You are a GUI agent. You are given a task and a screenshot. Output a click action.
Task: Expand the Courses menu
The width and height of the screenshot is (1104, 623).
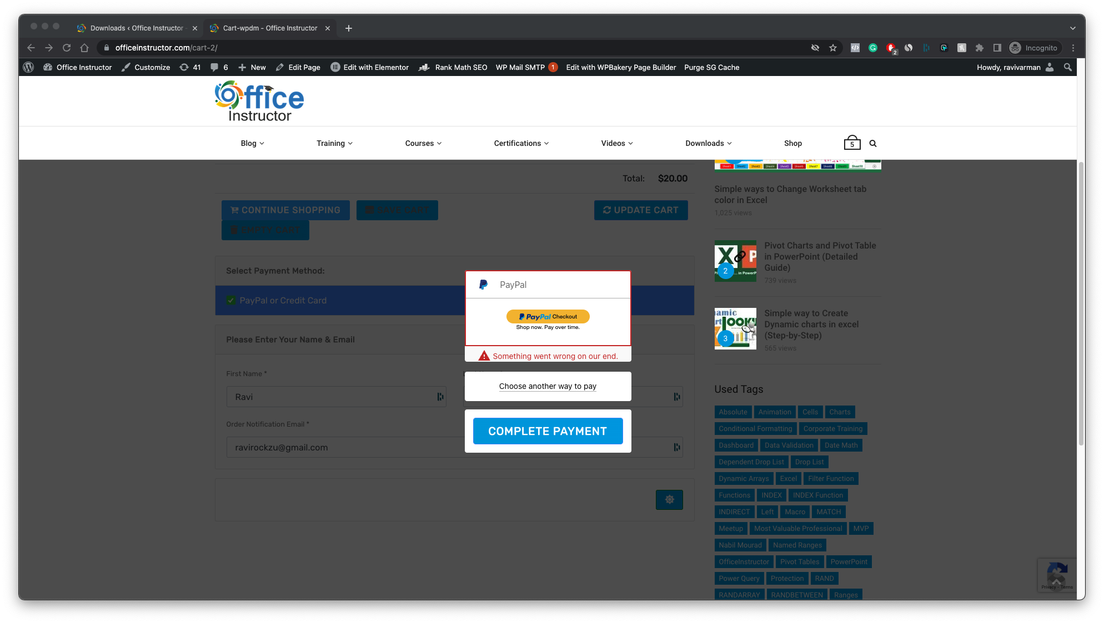[423, 143]
